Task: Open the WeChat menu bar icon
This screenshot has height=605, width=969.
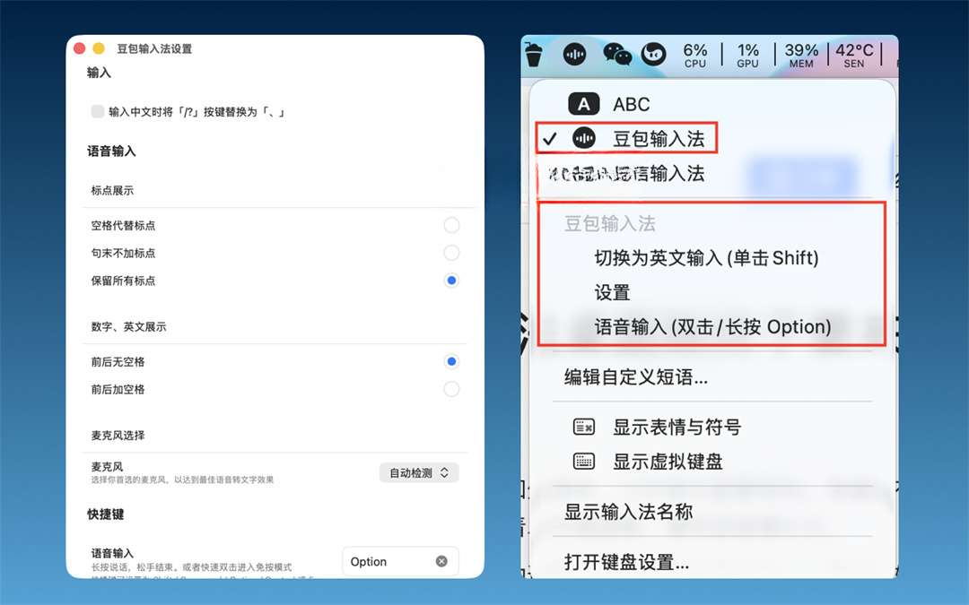Action: click(616, 55)
